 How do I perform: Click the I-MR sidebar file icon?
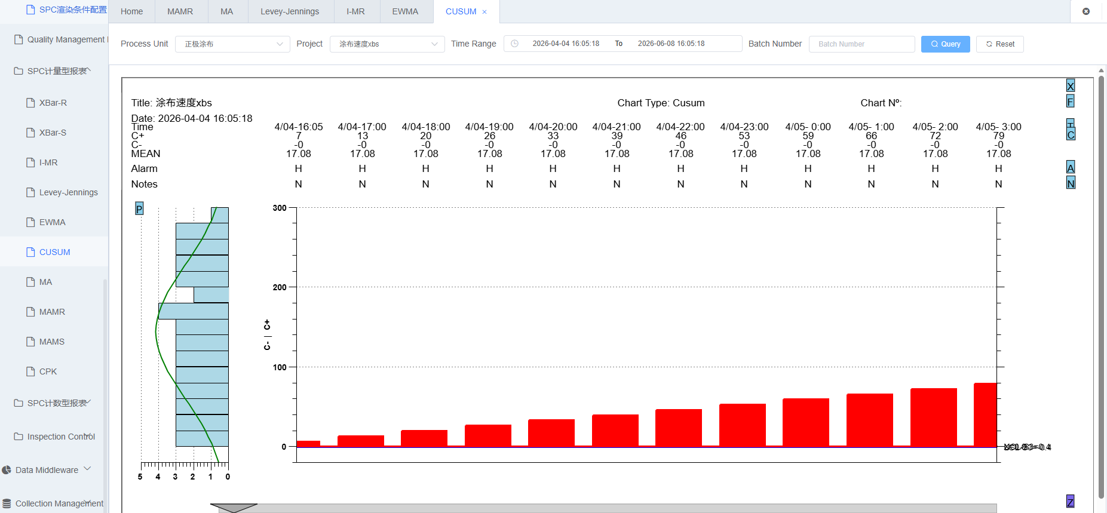coord(30,162)
